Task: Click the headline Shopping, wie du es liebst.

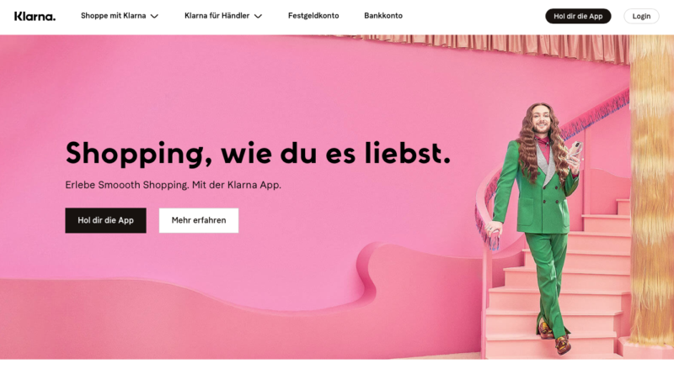Action: click(x=258, y=153)
